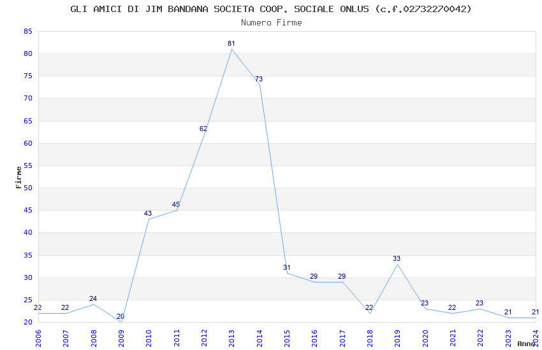Click the data label 43 for 2010
Viewport: 542px width, 350px height.
coord(148,213)
